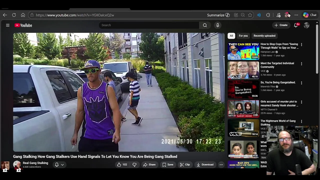The height and width of the screenshot is (180, 320).
Task: Focus the address bar URL
Action: (x=75, y=15)
